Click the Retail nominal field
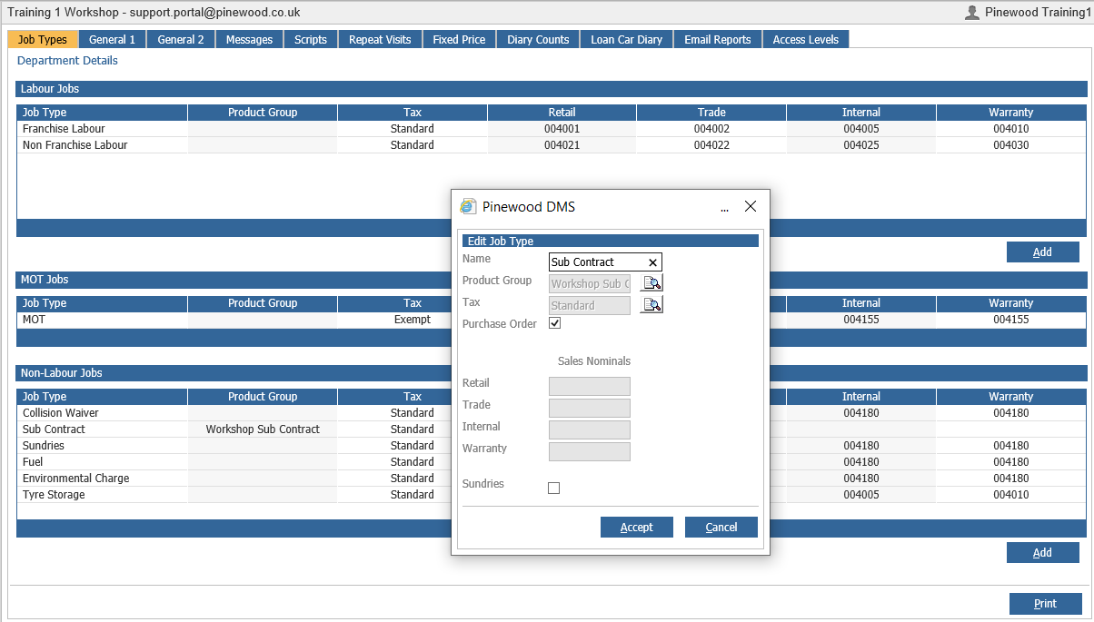1094x622 pixels. pyautogui.click(x=590, y=387)
